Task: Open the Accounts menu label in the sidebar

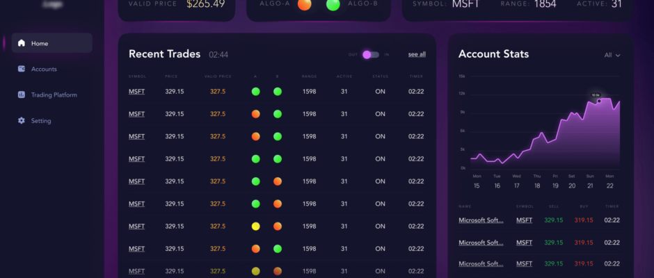Action: tap(44, 69)
